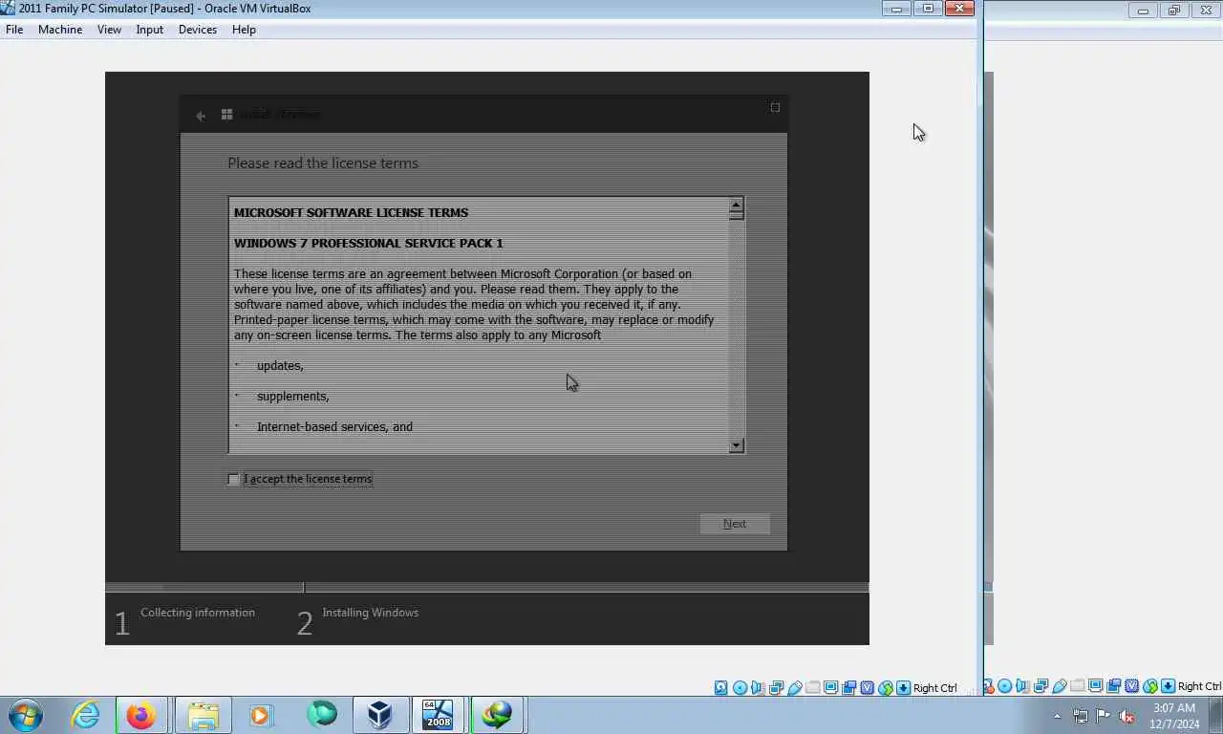Click the optical drive indicator in the front VM status bar
The height and width of the screenshot is (734, 1223).
pyautogui.click(x=740, y=687)
